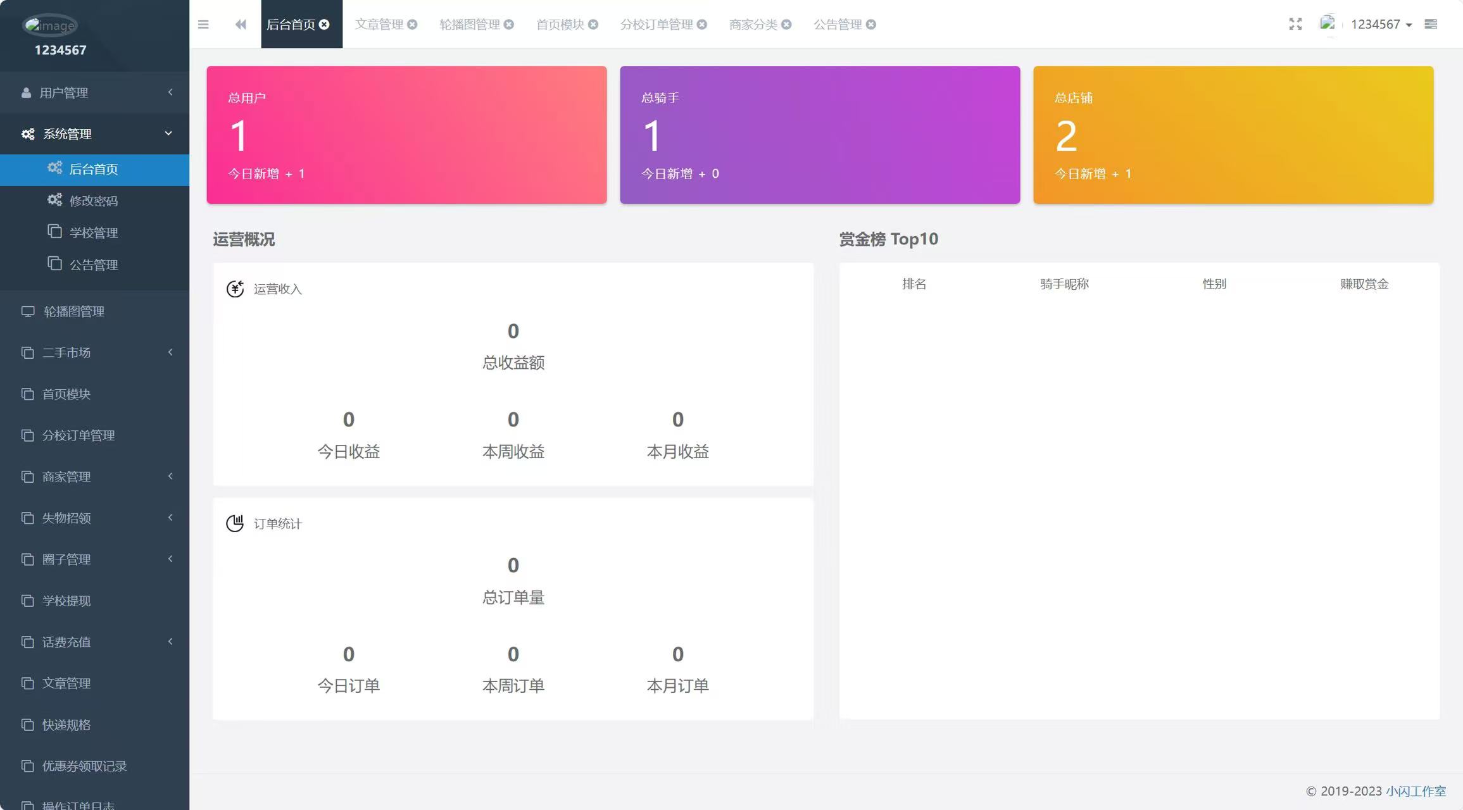Click the 轮播图管理 monitor icon in the sidebar

coord(28,311)
